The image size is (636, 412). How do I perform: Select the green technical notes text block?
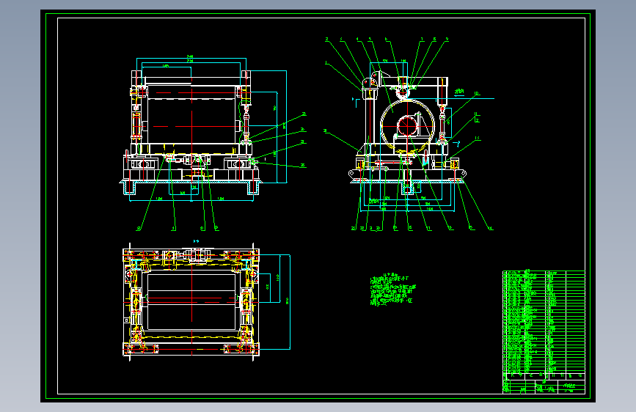point(392,290)
